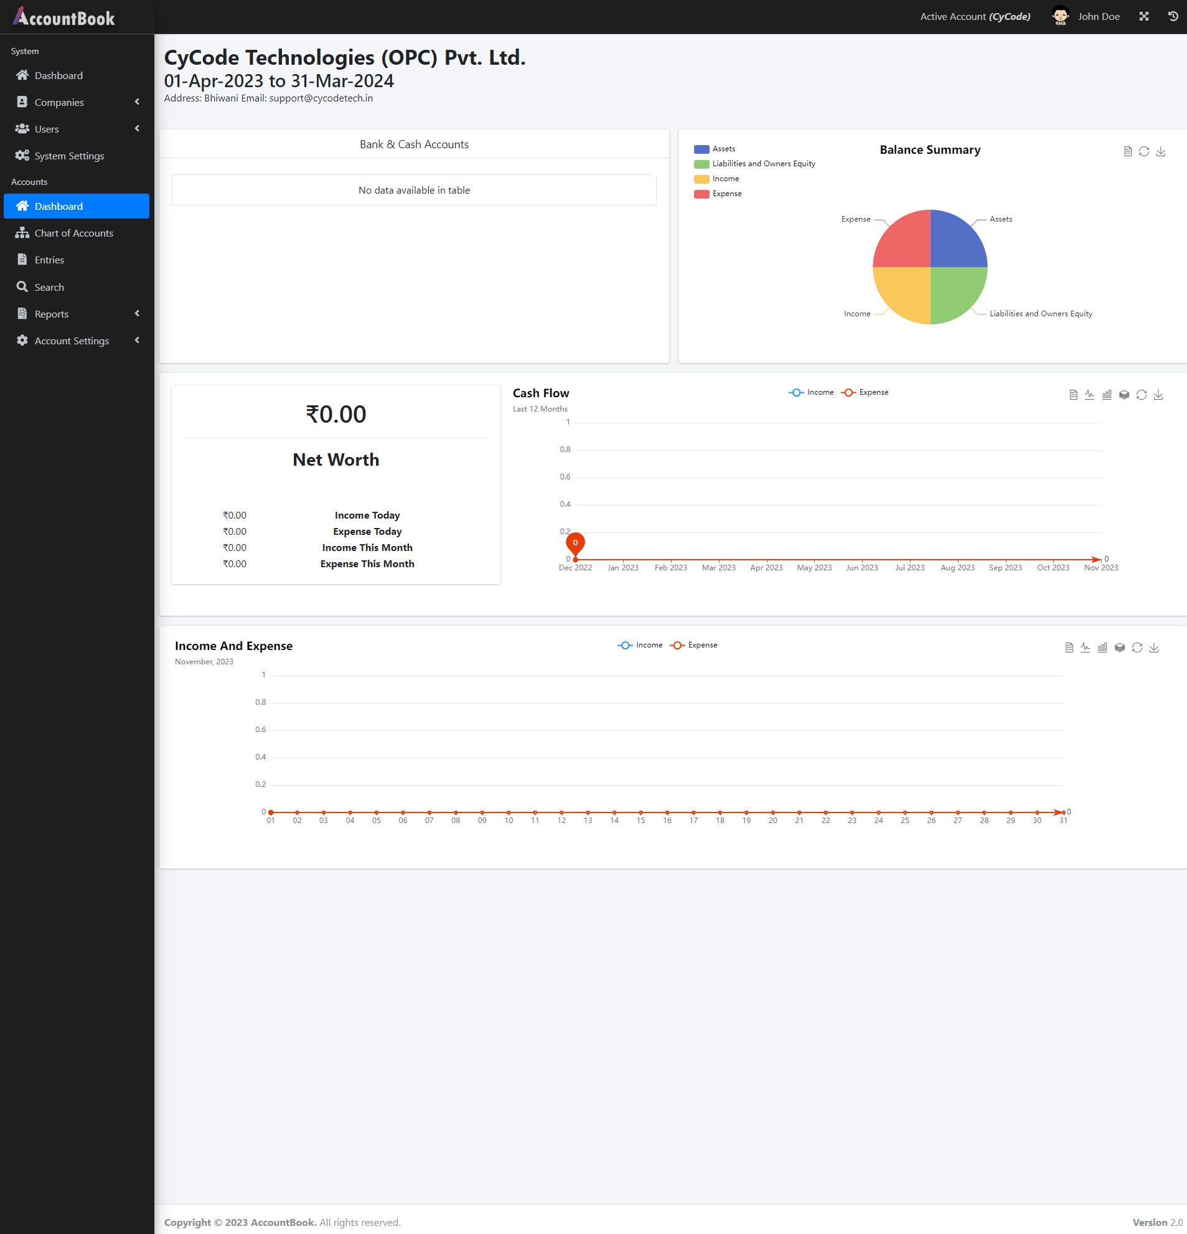Image resolution: width=1187 pixels, height=1234 pixels.
Task: Open data view for Balance Summary
Action: click(1127, 151)
